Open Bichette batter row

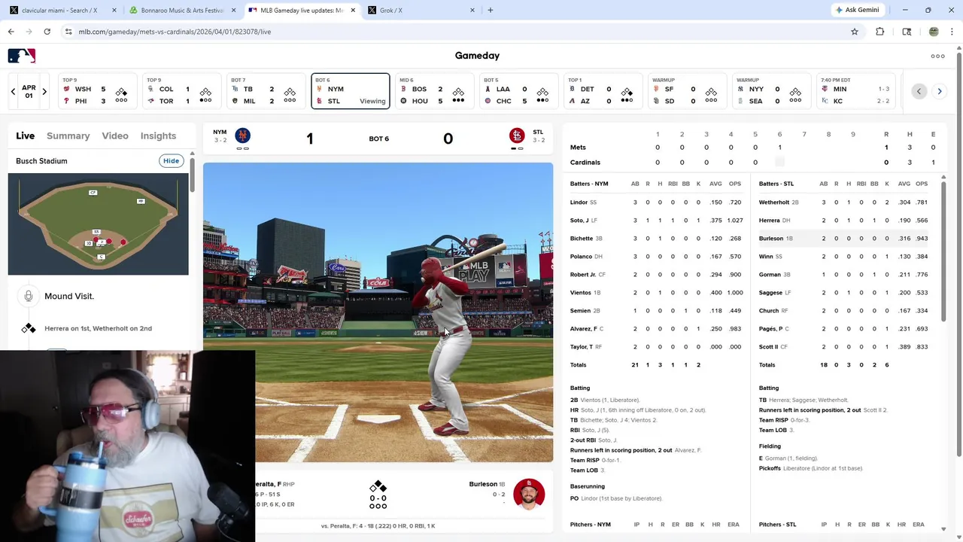(656, 239)
